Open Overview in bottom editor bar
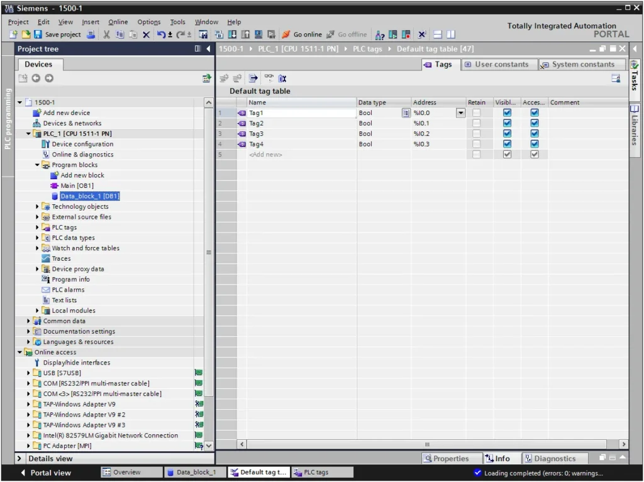The width and height of the screenshot is (644, 482). coord(131,472)
